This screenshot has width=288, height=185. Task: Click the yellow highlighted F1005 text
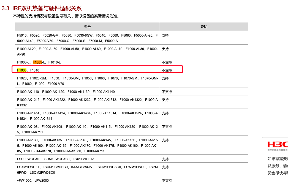[x=22, y=70]
